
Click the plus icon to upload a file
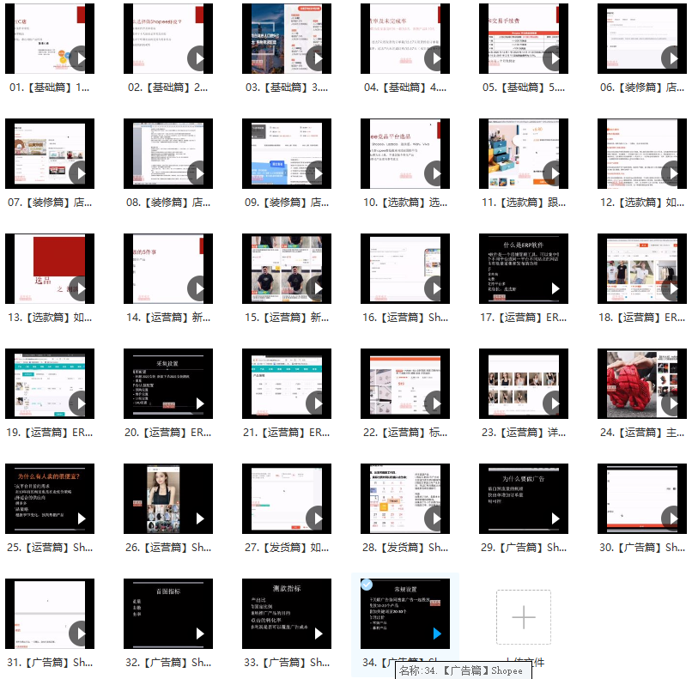pyautogui.click(x=523, y=617)
